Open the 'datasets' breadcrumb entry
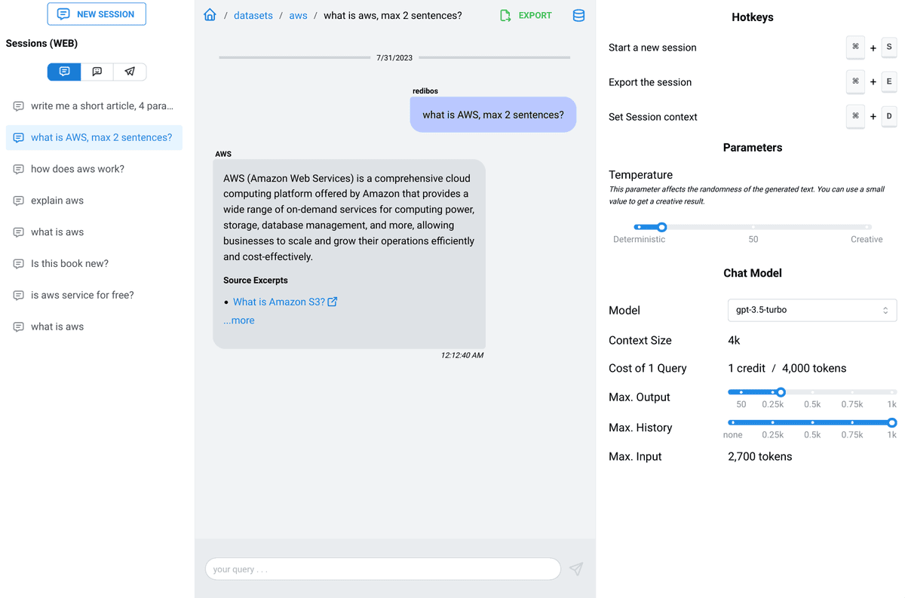905x598 pixels. (x=253, y=14)
